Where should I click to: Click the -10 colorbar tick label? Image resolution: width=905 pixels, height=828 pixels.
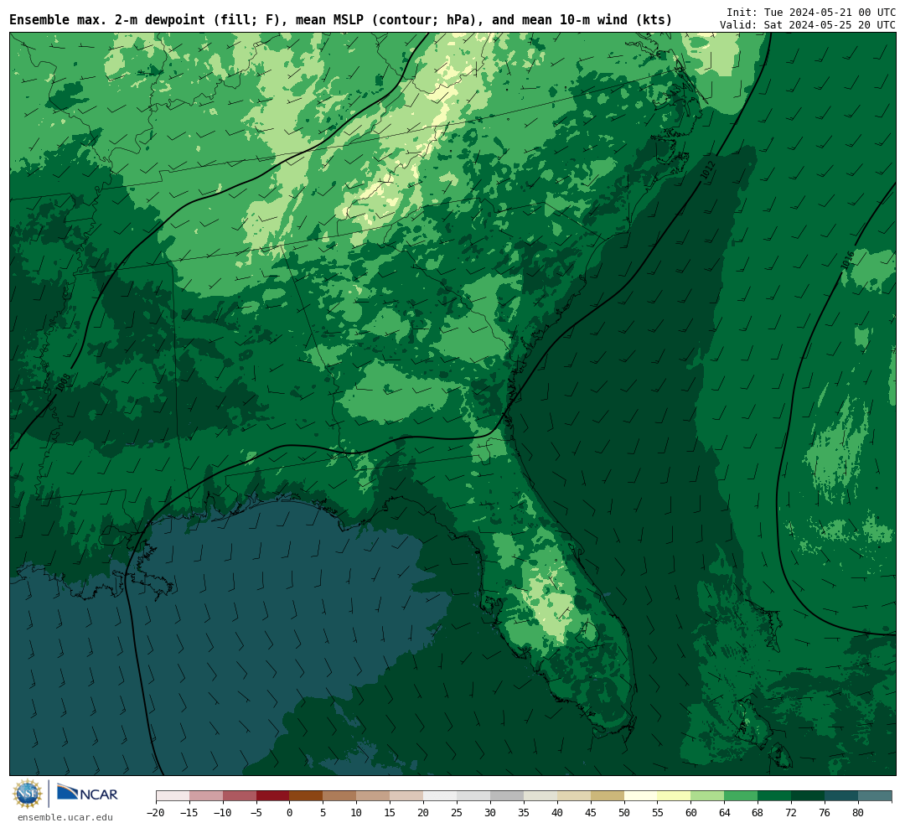pos(222,812)
